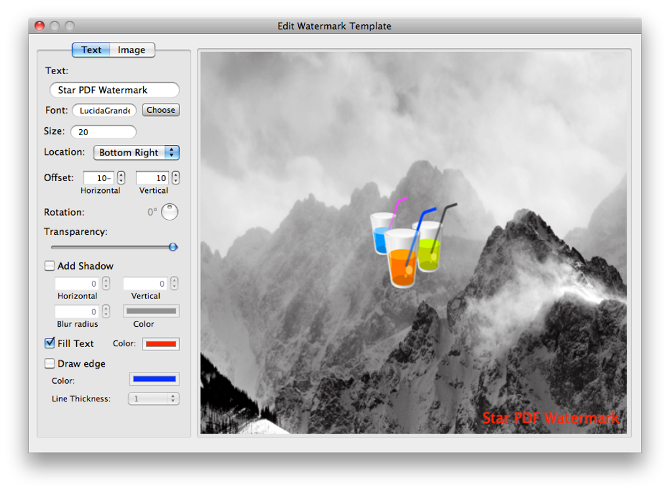Click the watermark text on the preview image
The height and width of the screenshot is (492, 670).
tap(550, 418)
